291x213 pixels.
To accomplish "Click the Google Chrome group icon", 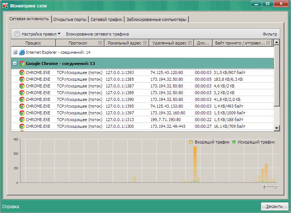I will pos(22,64).
